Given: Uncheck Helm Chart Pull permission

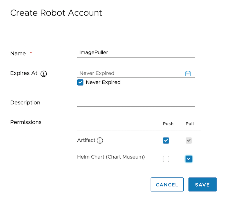Looking at the screenshot, I should 189,159.
